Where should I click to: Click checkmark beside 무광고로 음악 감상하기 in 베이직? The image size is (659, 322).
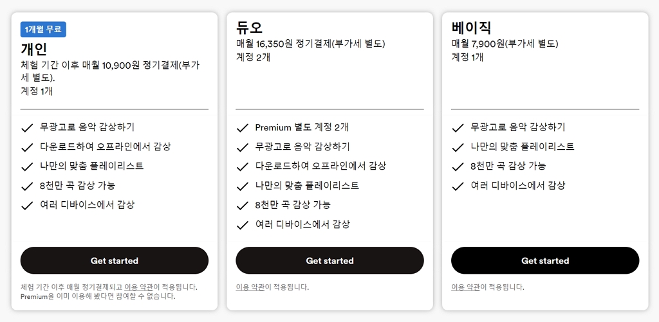coord(458,128)
